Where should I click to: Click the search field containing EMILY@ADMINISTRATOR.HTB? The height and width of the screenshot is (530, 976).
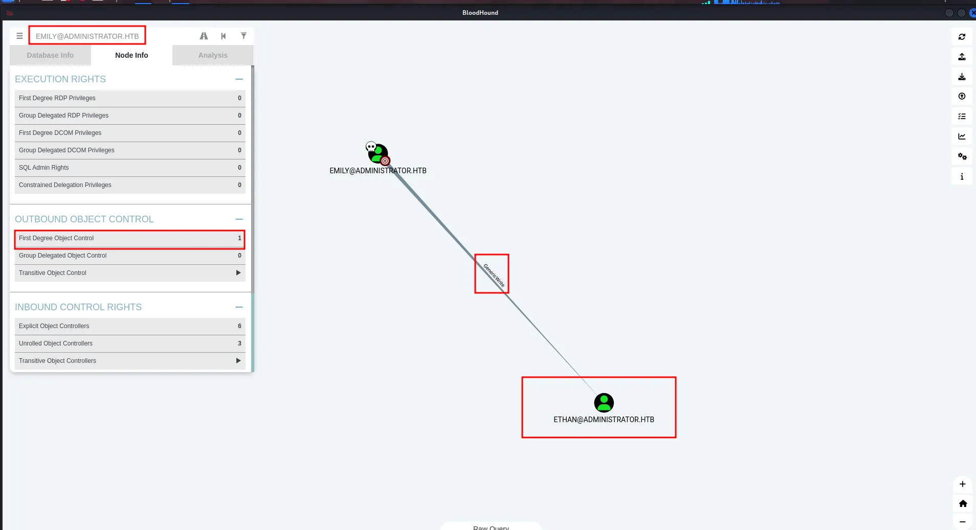coord(87,36)
